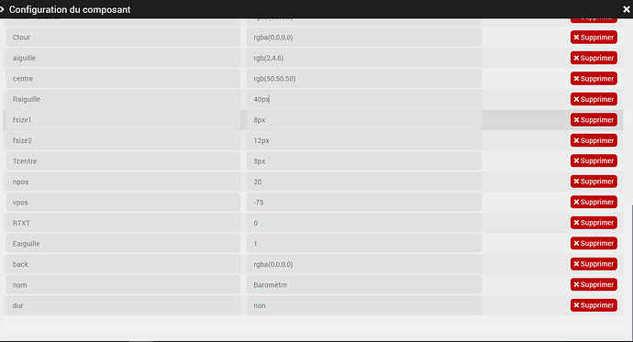
Task: Remove the aiguille parameter with Supprimer
Action: 594,58
